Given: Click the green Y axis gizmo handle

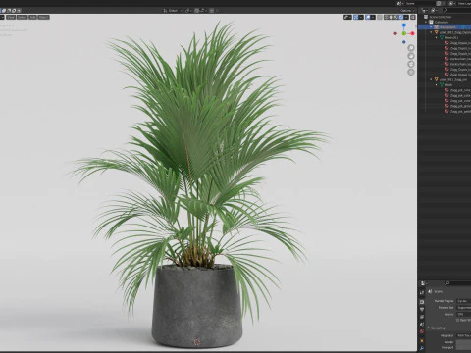Looking at the screenshot, I should [404, 33].
